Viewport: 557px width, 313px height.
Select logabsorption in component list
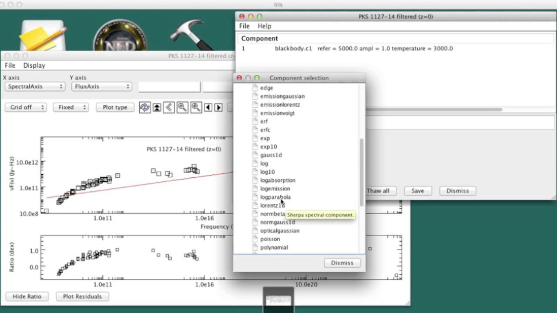(x=278, y=180)
